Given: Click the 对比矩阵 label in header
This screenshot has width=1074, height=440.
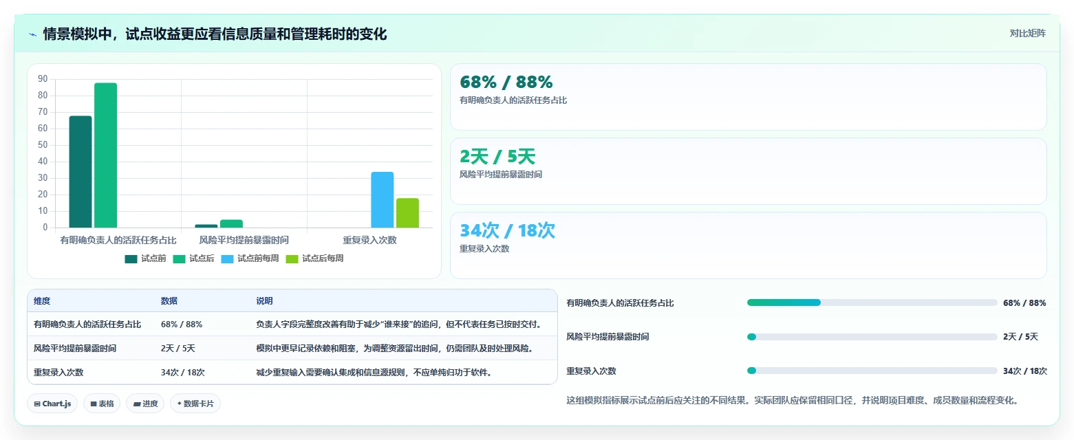Looking at the screenshot, I should tap(1027, 33).
